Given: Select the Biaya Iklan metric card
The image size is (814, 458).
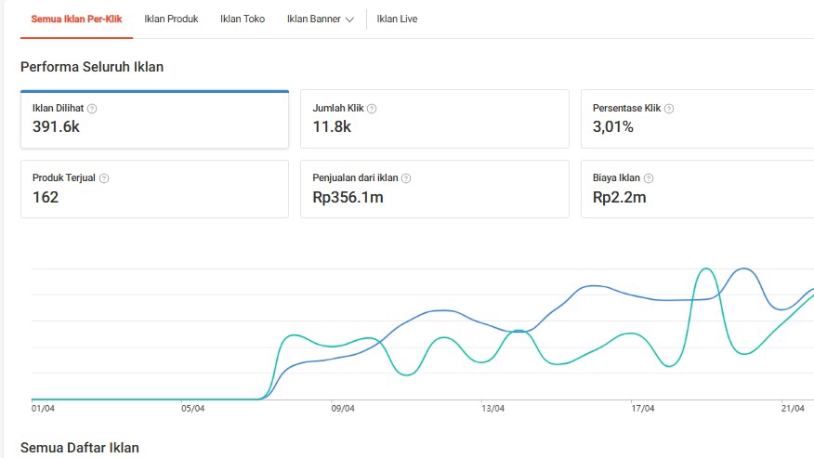Looking at the screenshot, I should (697, 189).
